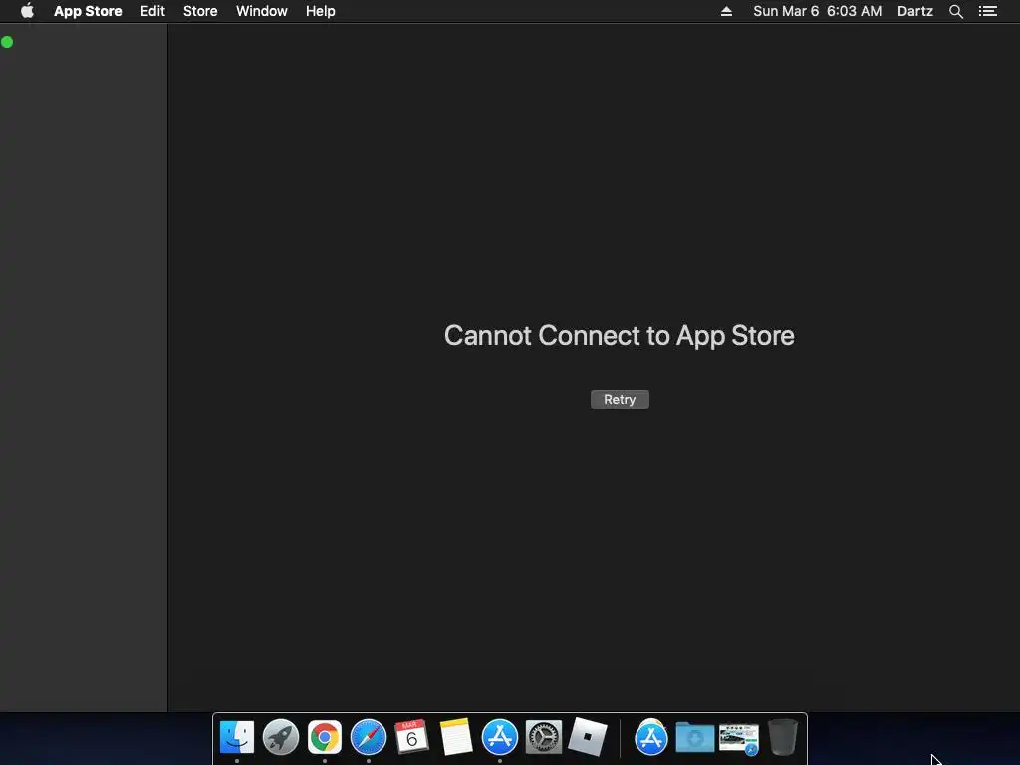Image resolution: width=1020 pixels, height=765 pixels.
Task: Click the running App Store Dock icon
Action: point(500,737)
